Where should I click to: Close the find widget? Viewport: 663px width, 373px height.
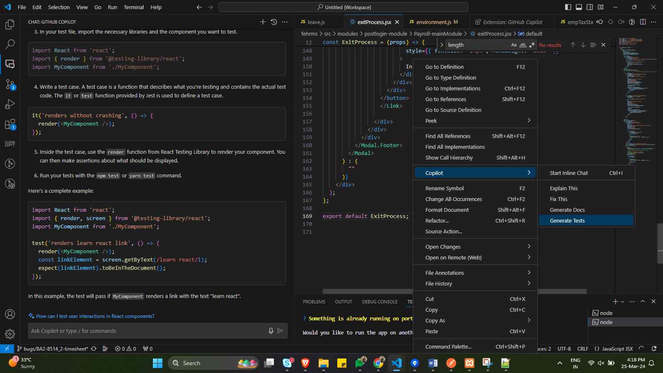coord(603,45)
